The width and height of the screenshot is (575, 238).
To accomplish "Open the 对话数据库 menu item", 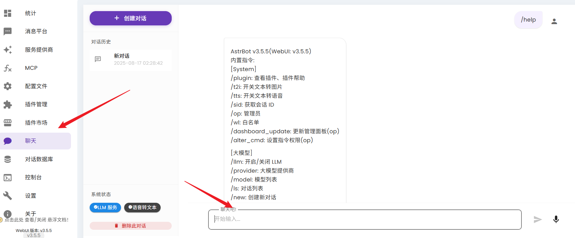I will [39, 159].
